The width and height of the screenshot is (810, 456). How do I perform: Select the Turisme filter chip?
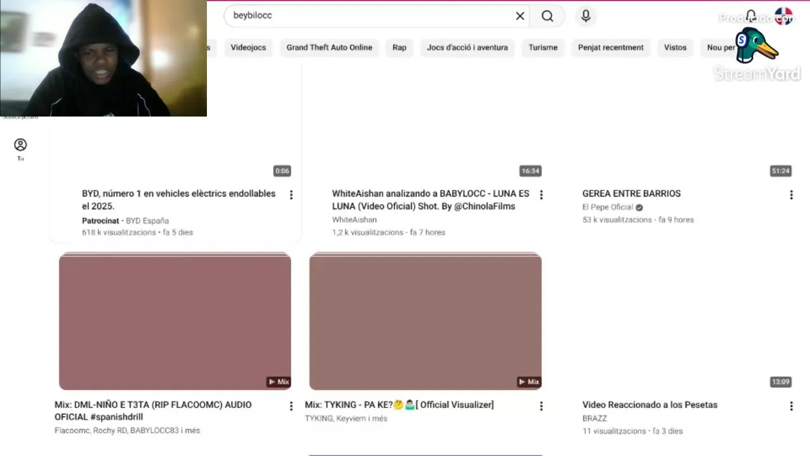tap(543, 47)
